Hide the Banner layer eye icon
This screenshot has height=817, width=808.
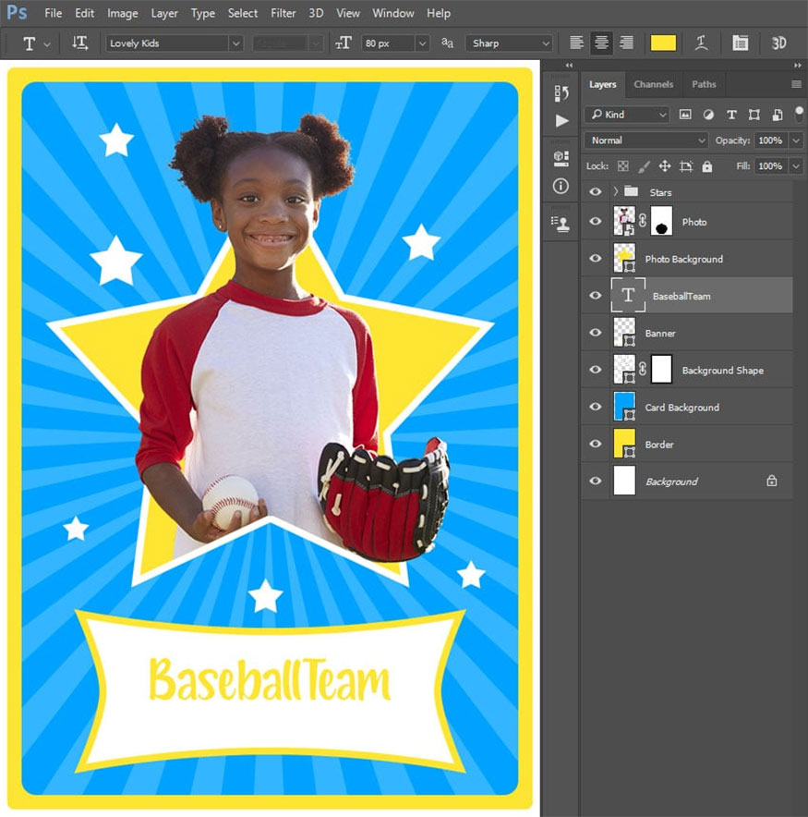pos(596,334)
